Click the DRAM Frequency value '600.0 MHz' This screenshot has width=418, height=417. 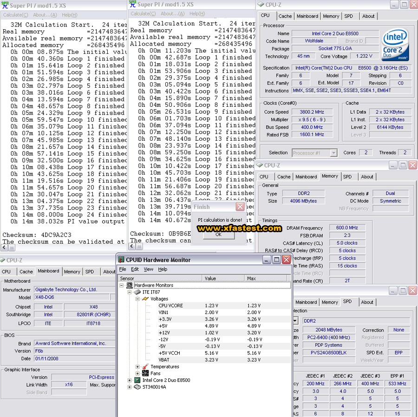347,228
